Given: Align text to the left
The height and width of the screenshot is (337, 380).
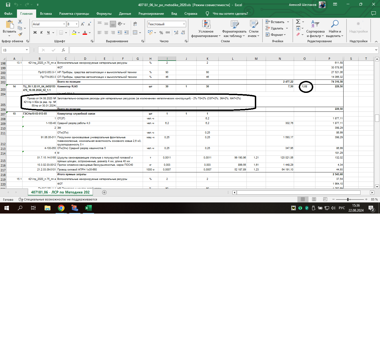Looking at the screenshot, I should [x=100, y=33].
